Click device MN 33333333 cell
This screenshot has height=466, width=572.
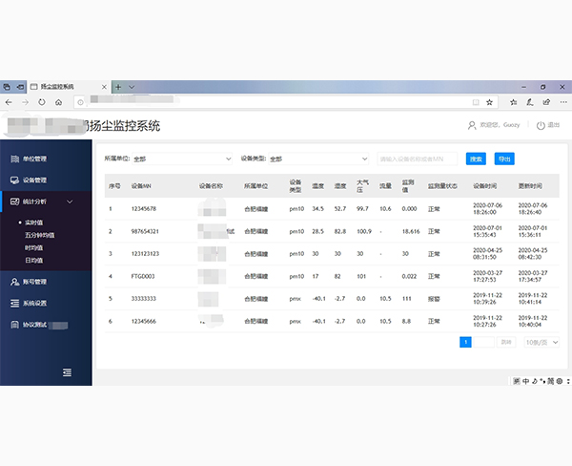[x=143, y=299]
